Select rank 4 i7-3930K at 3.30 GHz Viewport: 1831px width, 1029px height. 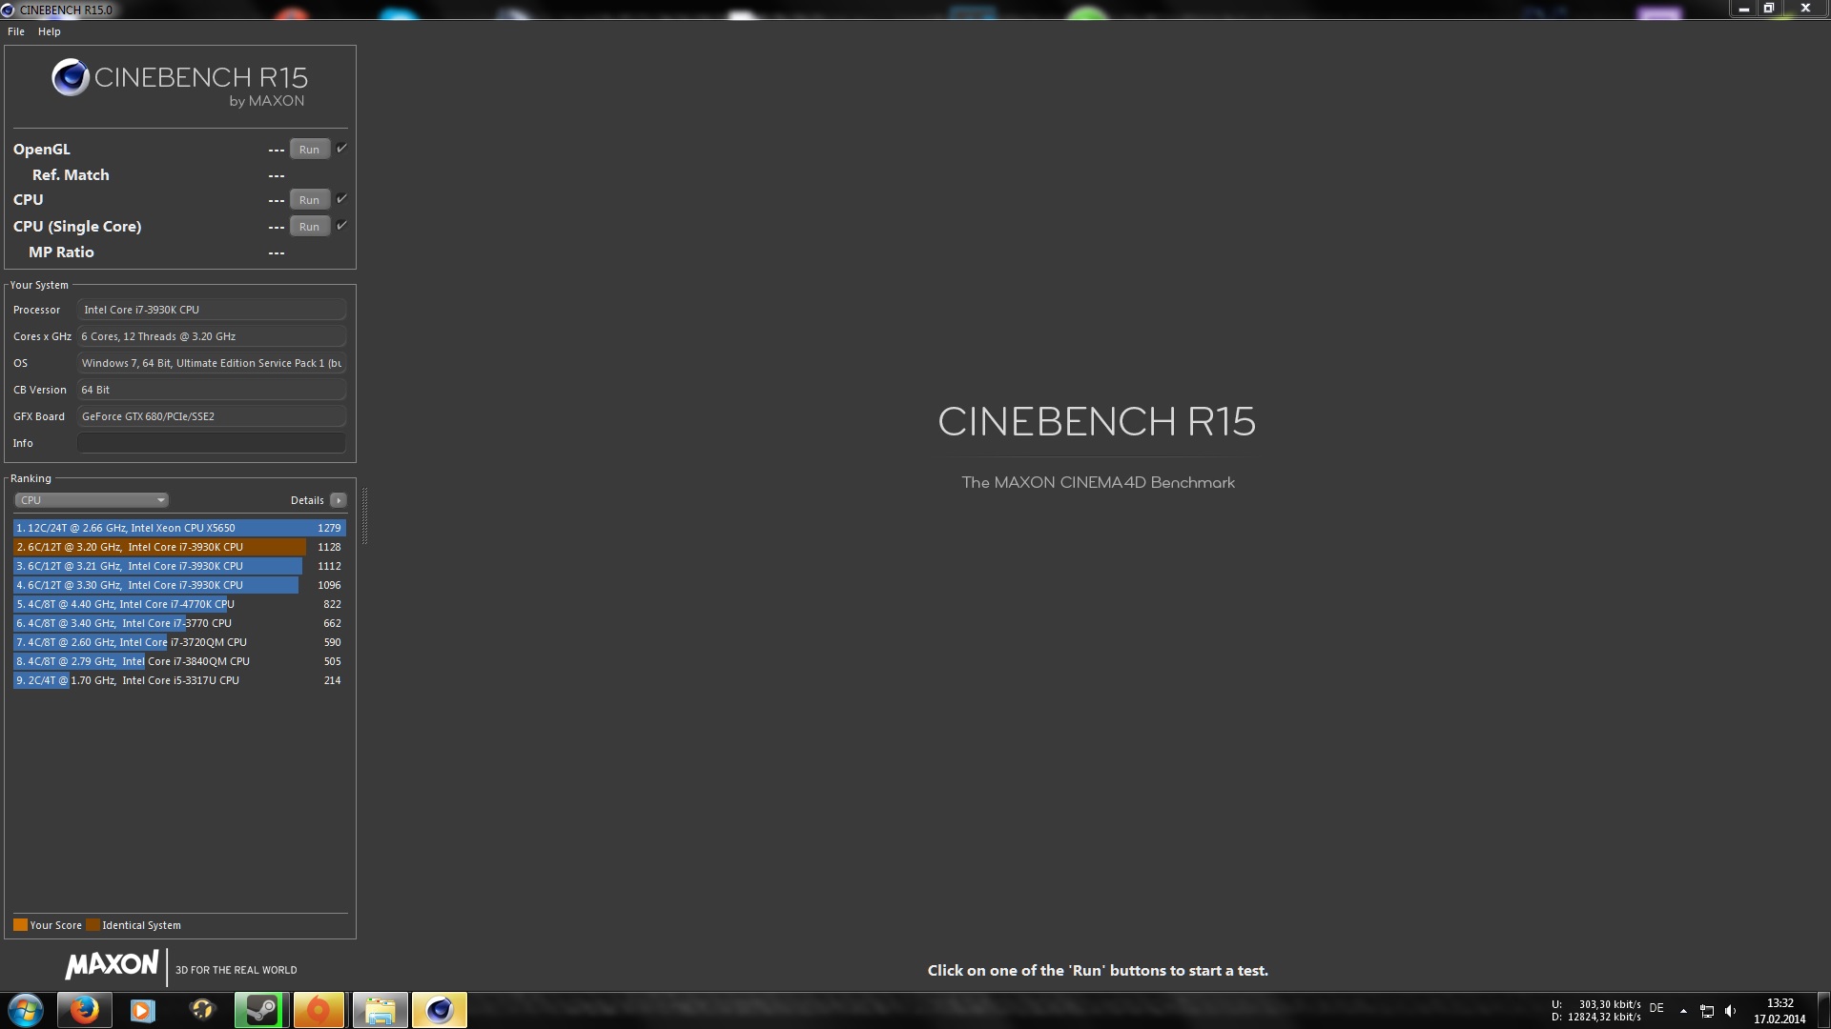tap(179, 585)
